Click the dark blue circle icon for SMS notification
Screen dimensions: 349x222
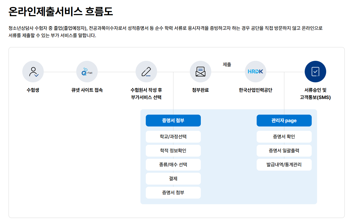(x=315, y=71)
